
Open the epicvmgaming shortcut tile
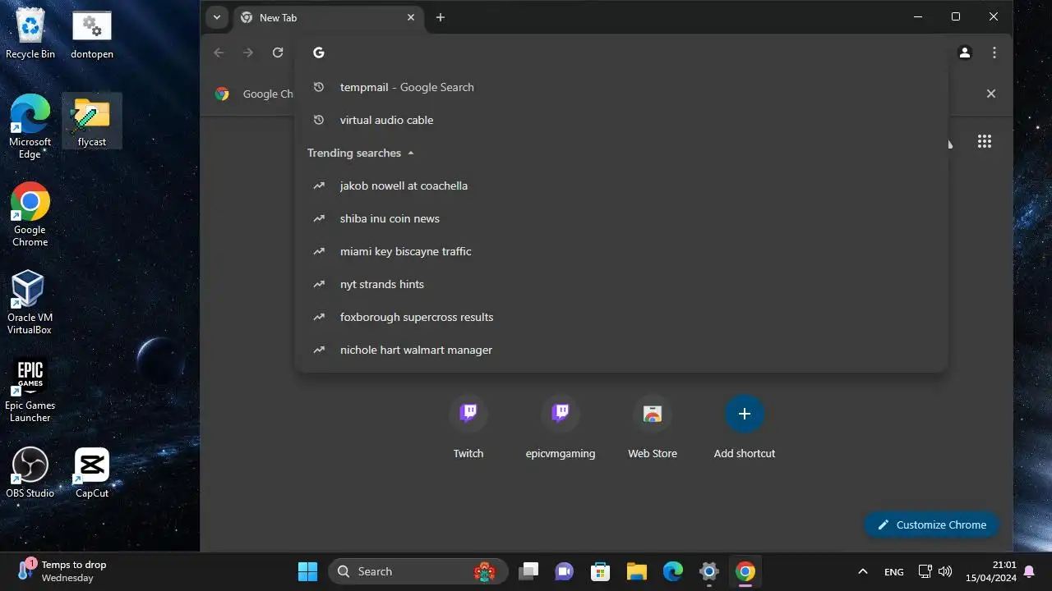[x=561, y=427]
